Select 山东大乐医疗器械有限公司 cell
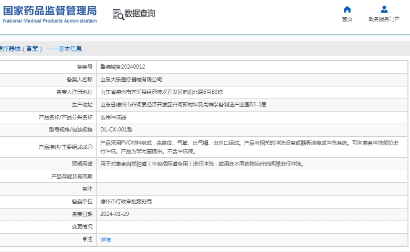 131,79
